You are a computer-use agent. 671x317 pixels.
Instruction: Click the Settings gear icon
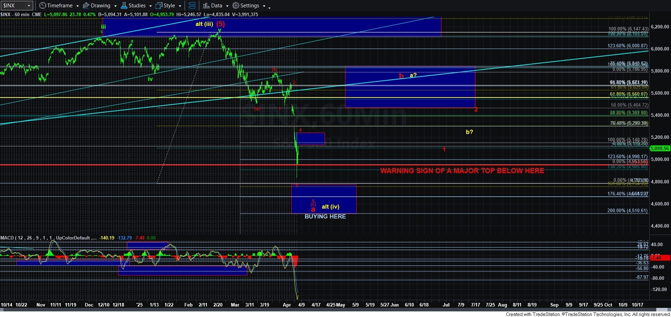coord(236,6)
